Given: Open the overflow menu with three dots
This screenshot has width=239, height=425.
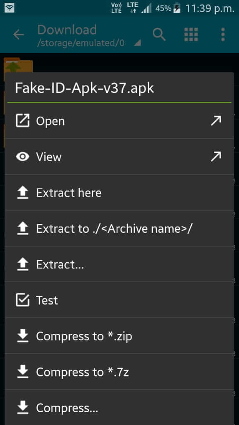Looking at the screenshot, I should click(x=222, y=35).
